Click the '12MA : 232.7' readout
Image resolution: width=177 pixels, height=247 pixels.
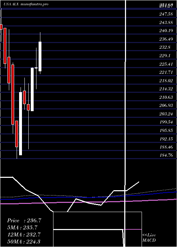coord(24,235)
